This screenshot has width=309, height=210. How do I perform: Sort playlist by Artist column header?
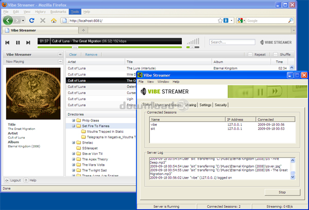[95, 62]
